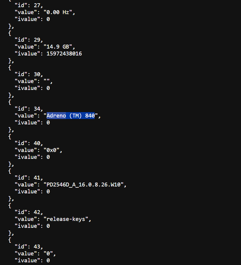This screenshot has height=265, width=241.
Task: Click the line "id": 34
Action: pos(28,109)
